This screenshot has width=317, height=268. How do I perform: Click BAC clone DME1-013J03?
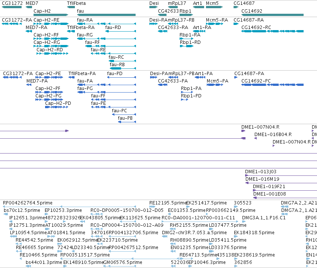pyautogui.click(x=261, y=172)
